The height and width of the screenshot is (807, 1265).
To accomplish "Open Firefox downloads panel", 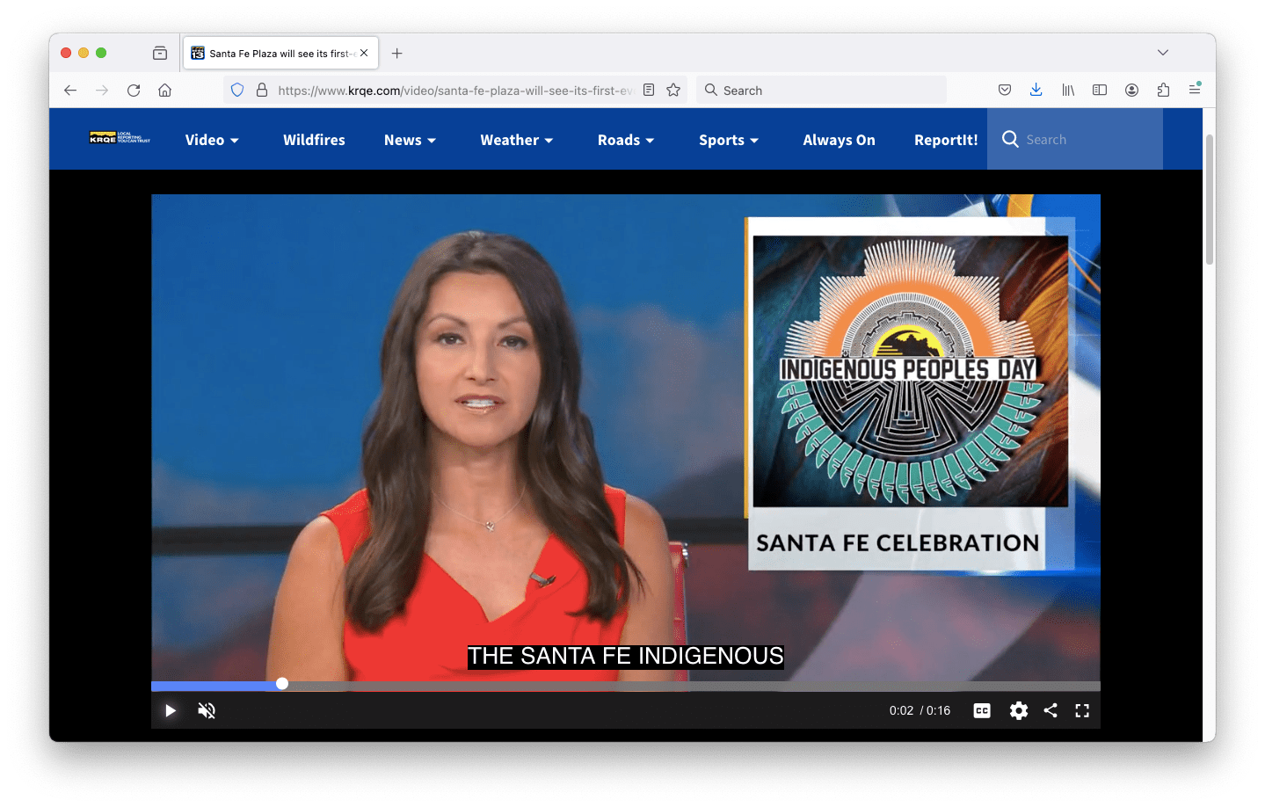I will [x=1036, y=90].
